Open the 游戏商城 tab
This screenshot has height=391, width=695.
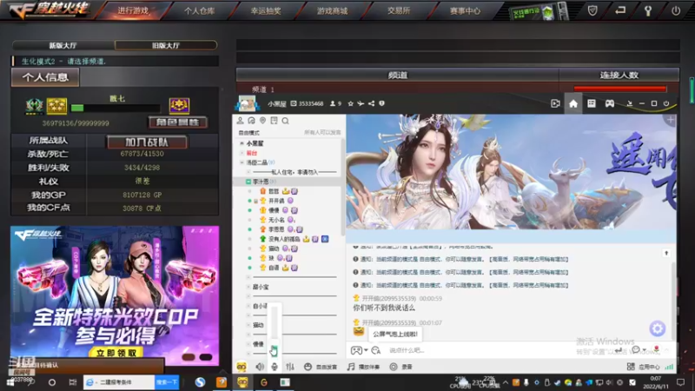(x=333, y=10)
